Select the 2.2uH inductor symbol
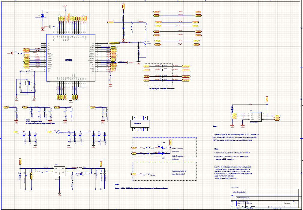 coord(79,168)
